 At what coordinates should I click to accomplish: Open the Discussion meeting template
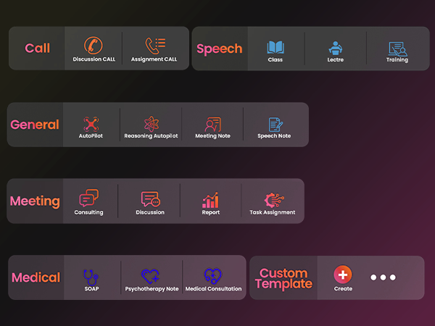click(x=150, y=200)
